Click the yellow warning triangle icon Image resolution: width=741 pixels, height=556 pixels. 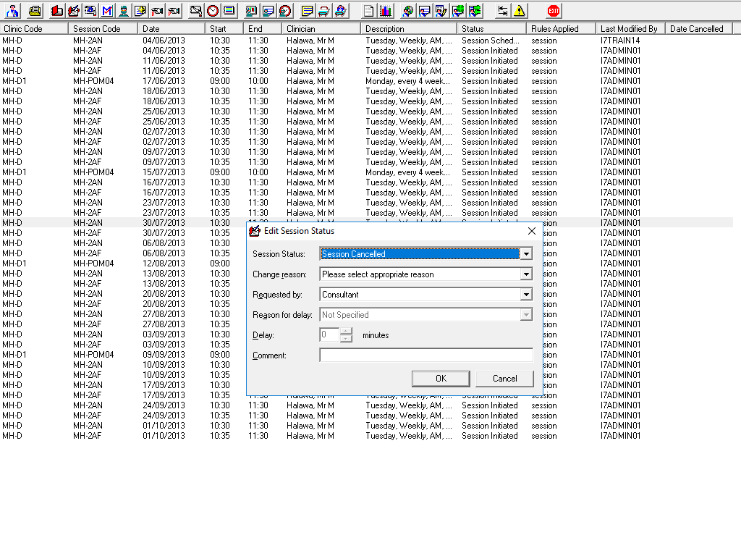point(520,10)
